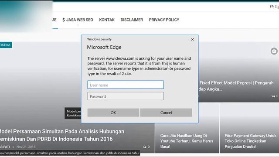Open Model Persamaan Simultan article title
The image size is (279, 157).
[62, 135]
